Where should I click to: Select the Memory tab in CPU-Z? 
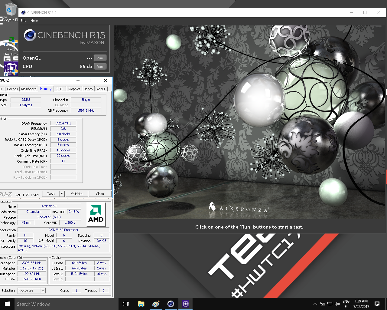pos(46,89)
